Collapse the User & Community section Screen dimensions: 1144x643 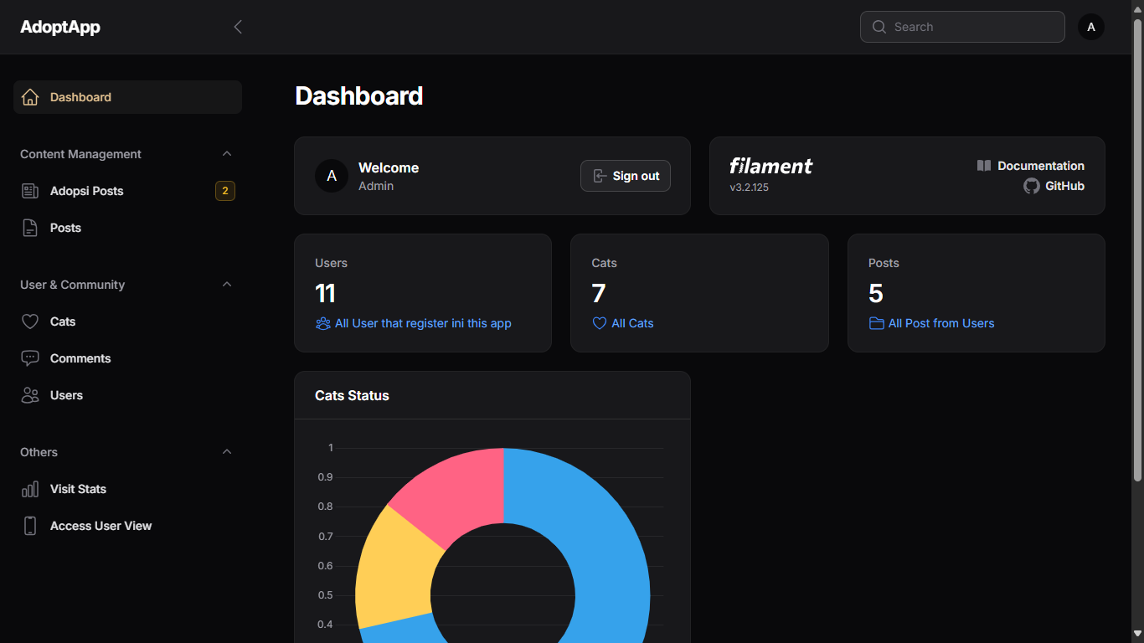[x=226, y=284]
